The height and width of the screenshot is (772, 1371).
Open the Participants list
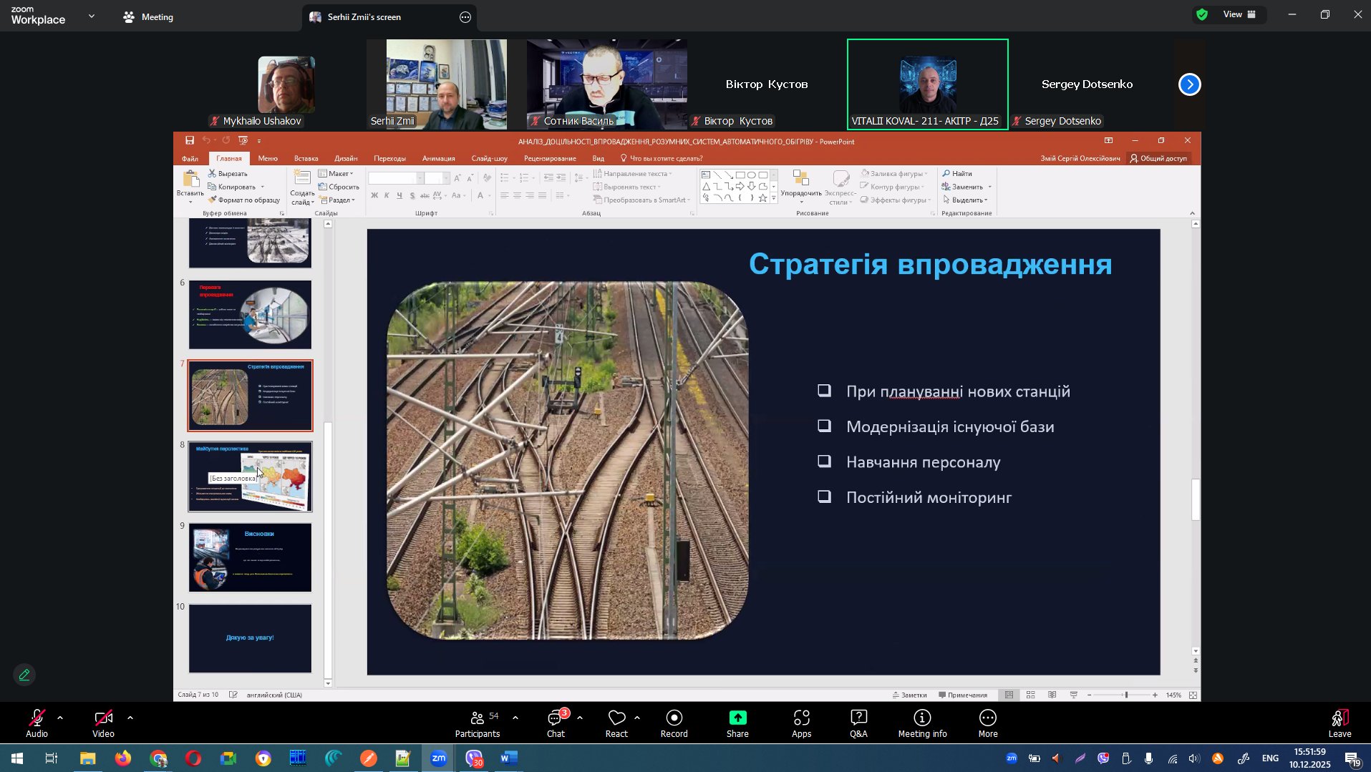click(x=478, y=723)
